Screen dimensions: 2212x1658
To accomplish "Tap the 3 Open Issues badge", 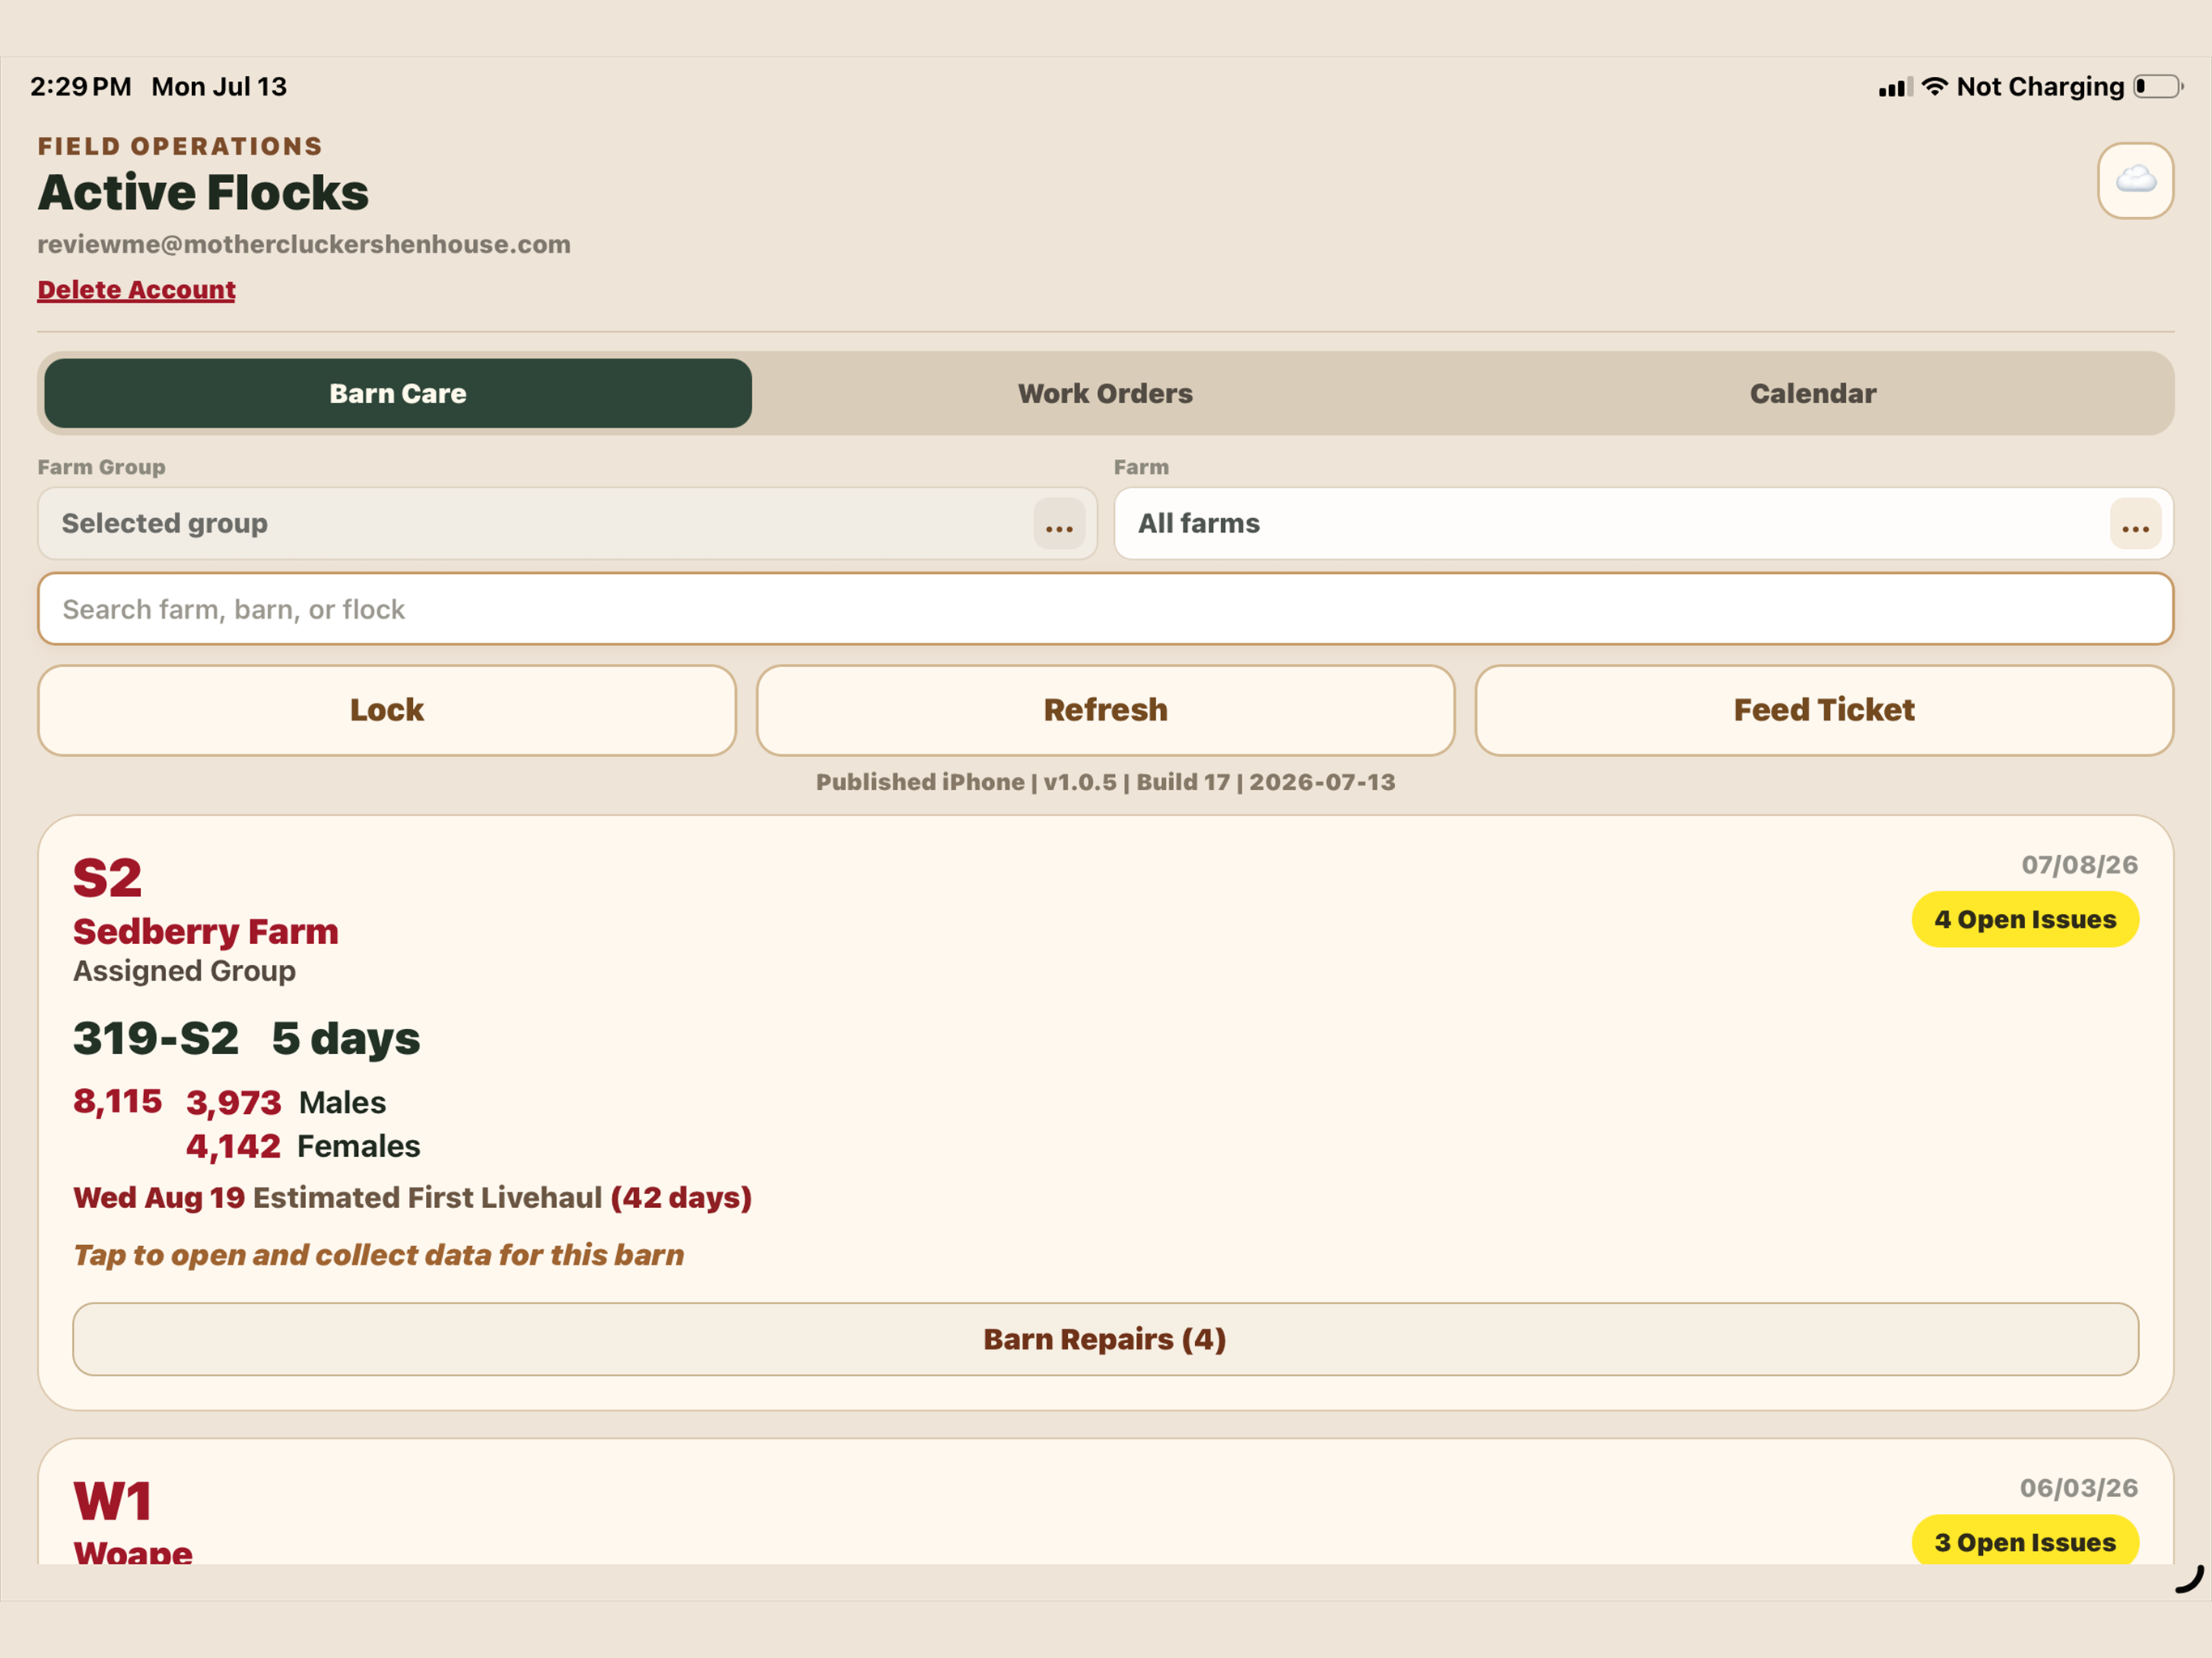I will 2025,1541.
